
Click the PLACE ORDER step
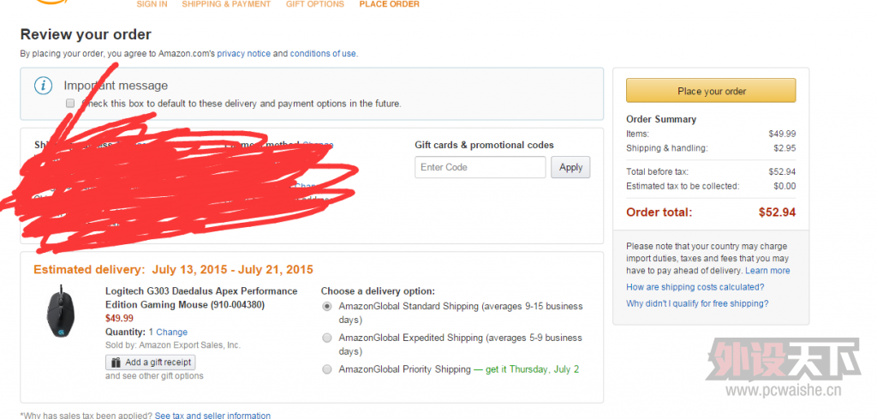click(x=390, y=4)
